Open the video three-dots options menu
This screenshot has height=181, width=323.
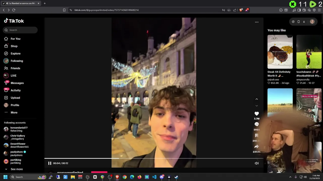[257, 22]
